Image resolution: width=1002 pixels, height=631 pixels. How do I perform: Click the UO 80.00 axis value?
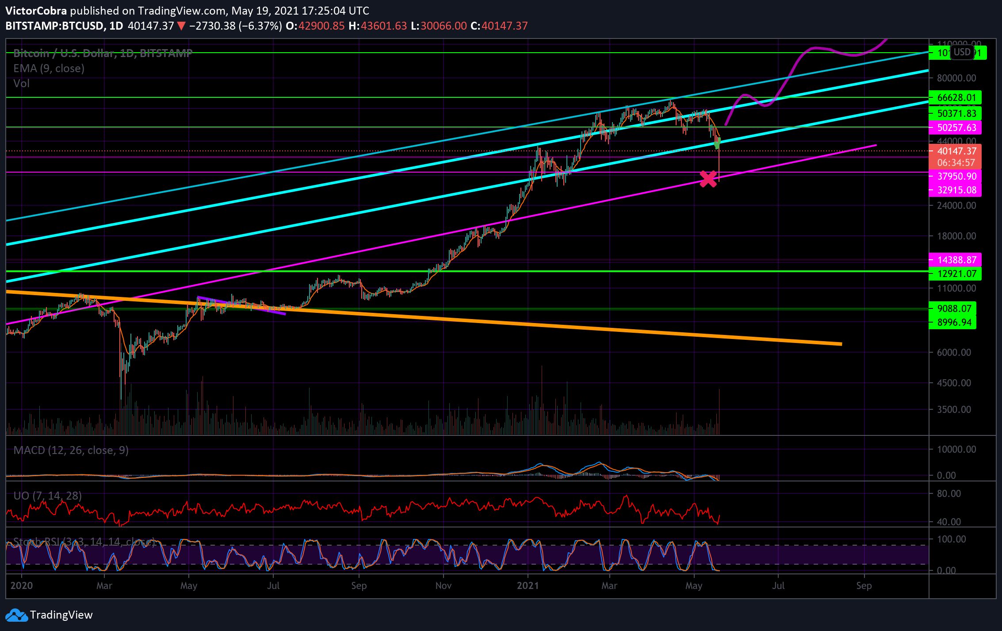[949, 493]
